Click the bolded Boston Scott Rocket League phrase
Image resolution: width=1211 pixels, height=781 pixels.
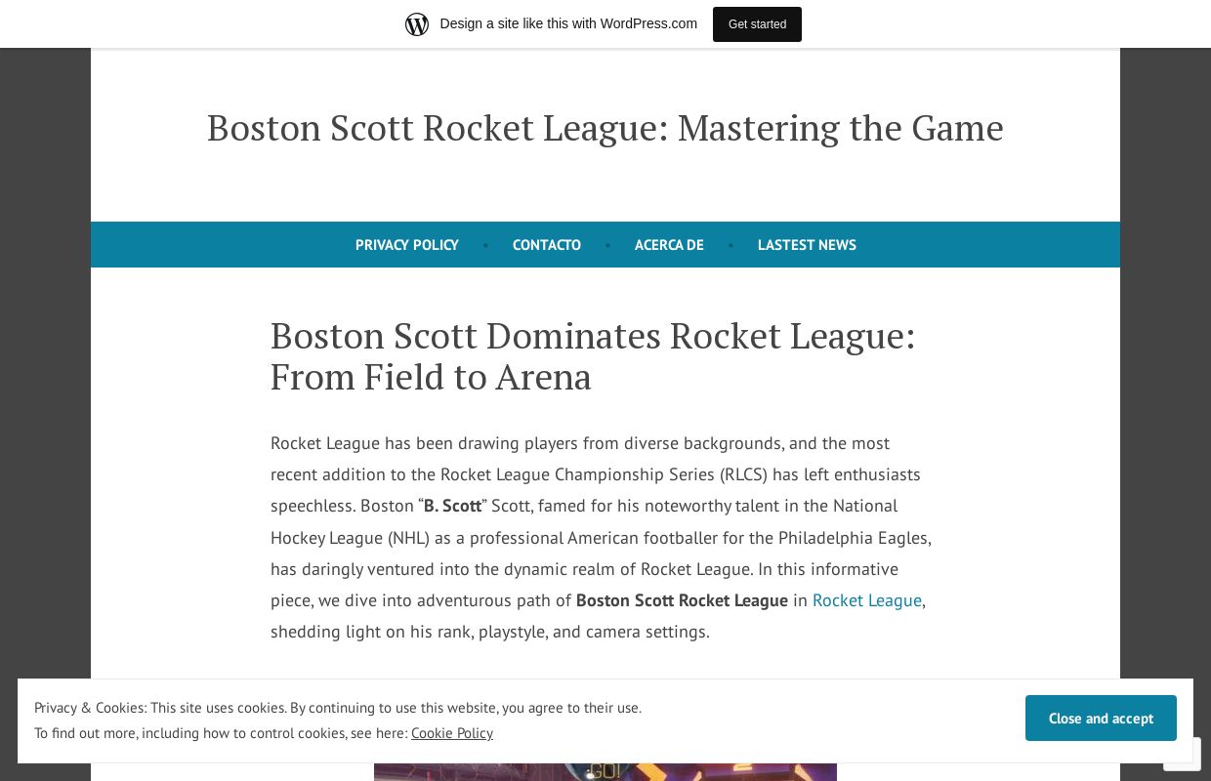click(x=682, y=600)
